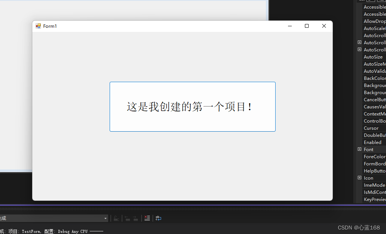Select the AllowDrop property row
Screen dimensions: 386x234
pyautogui.click(x=374, y=21)
